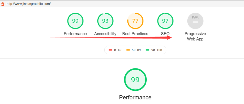Open the Performance score gauge showing 99
Screen dimensions: 244x104
[75, 21]
